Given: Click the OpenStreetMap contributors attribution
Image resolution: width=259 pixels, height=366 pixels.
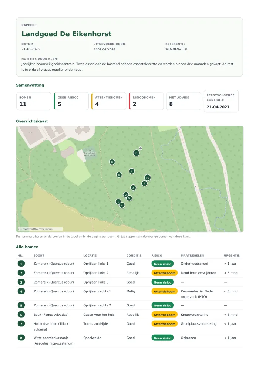Looking at the screenshot, I should tap(40, 229).
